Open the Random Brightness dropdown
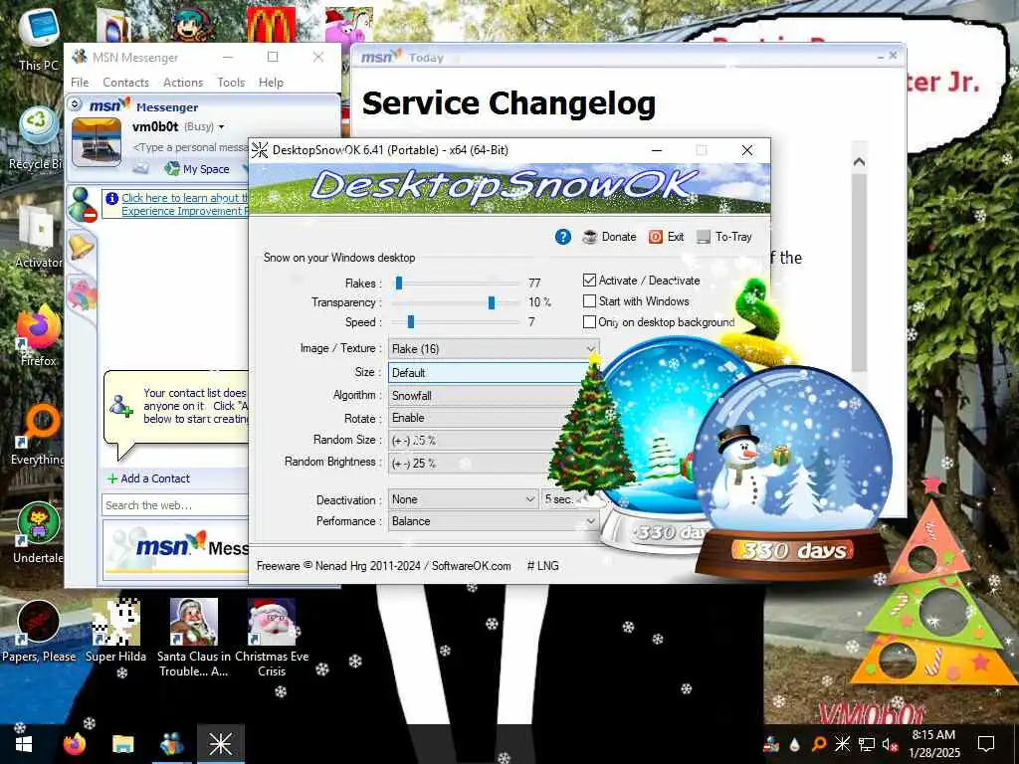 coord(473,464)
